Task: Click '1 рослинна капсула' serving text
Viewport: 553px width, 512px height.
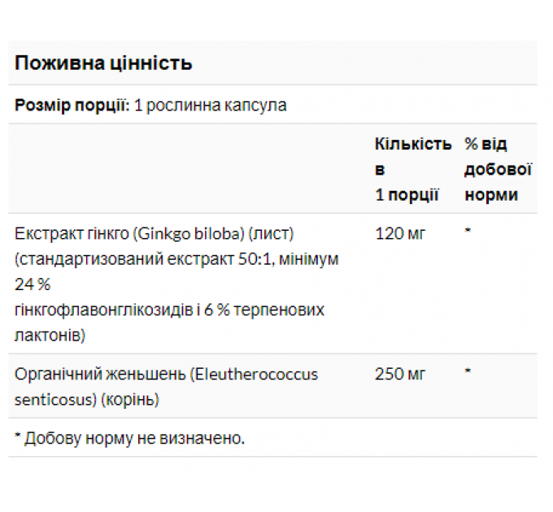Action: pyautogui.click(x=211, y=106)
